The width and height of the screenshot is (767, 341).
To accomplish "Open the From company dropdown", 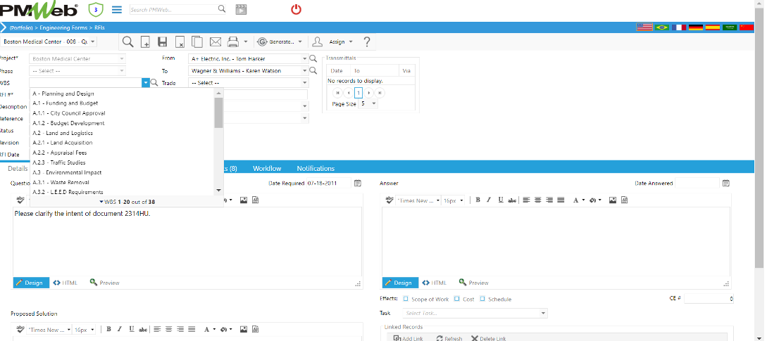I will point(305,58).
